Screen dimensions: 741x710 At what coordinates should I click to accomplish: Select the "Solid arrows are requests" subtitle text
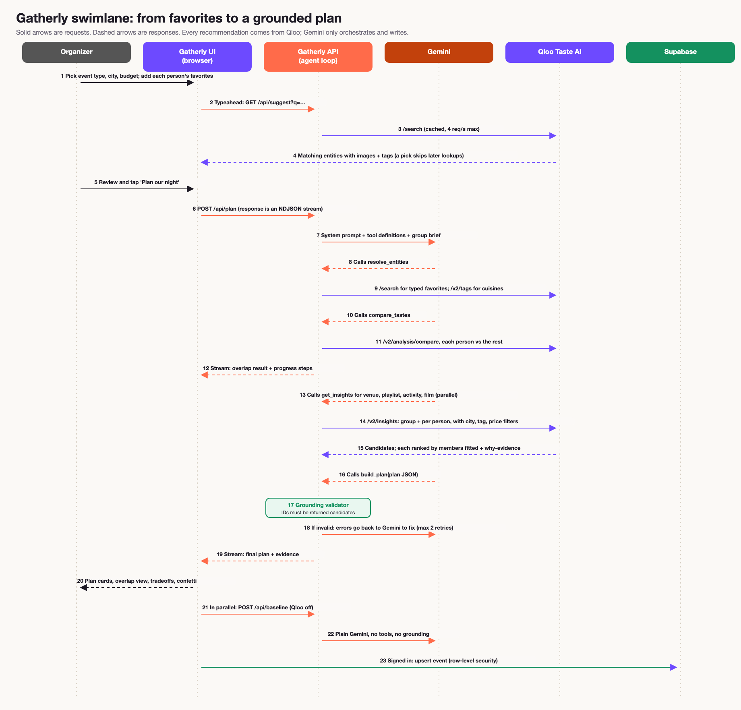[212, 32]
